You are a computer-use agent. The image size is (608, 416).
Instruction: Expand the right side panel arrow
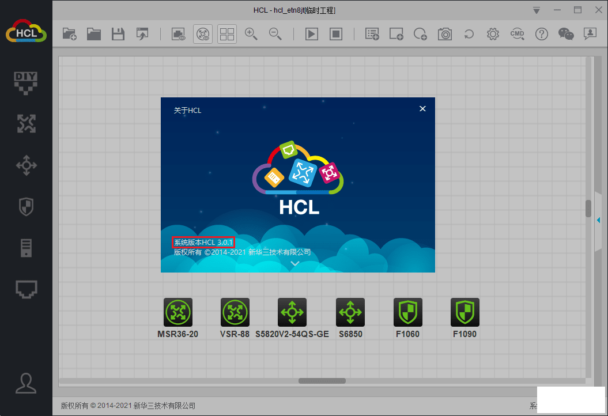599,220
